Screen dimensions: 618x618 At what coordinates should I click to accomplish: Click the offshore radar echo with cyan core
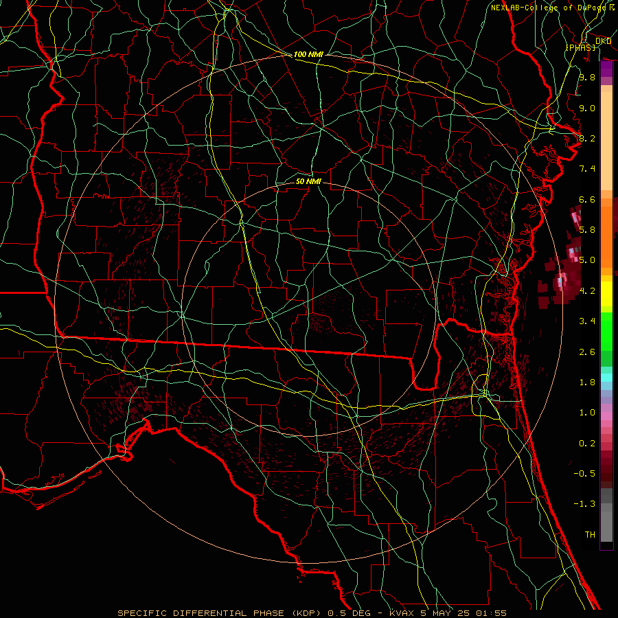point(560,282)
